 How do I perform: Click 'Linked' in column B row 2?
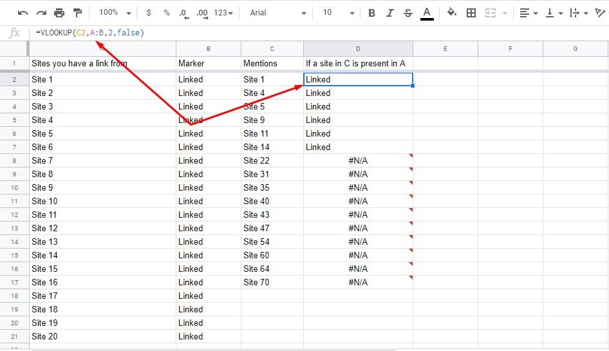(209, 79)
